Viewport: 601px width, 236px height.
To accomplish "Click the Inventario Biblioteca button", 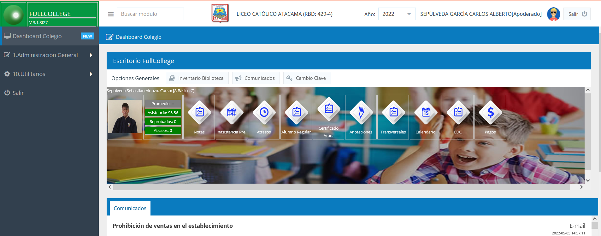I will pos(197,78).
